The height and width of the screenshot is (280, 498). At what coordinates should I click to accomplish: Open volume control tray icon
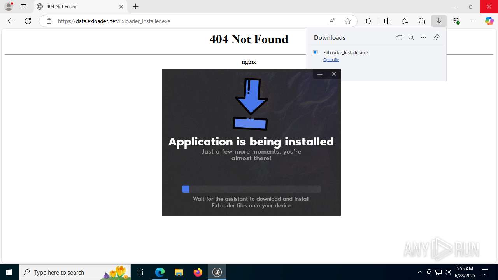pos(448,272)
